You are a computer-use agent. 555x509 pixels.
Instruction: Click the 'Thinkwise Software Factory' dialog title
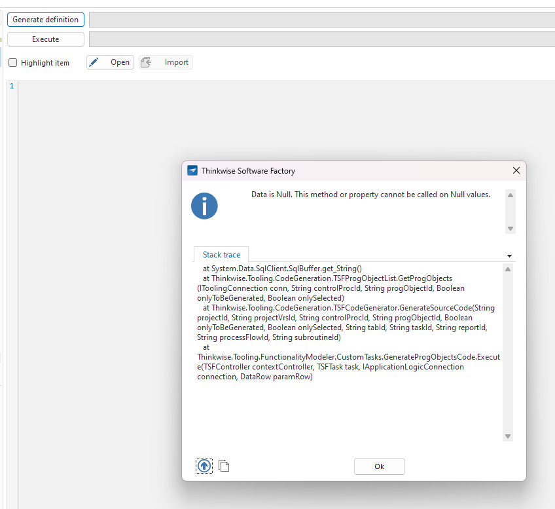(248, 171)
